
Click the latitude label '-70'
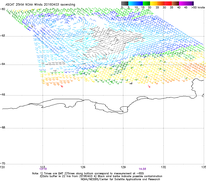point(3,163)
